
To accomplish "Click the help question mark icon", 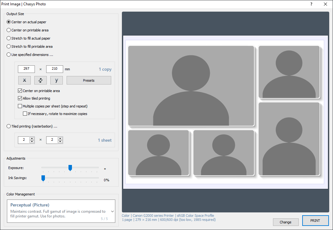I will [x=311, y=4].
